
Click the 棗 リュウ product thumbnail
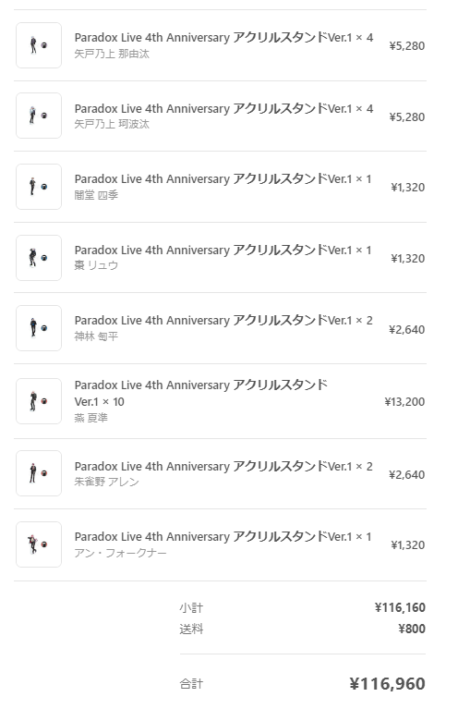tap(39, 258)
